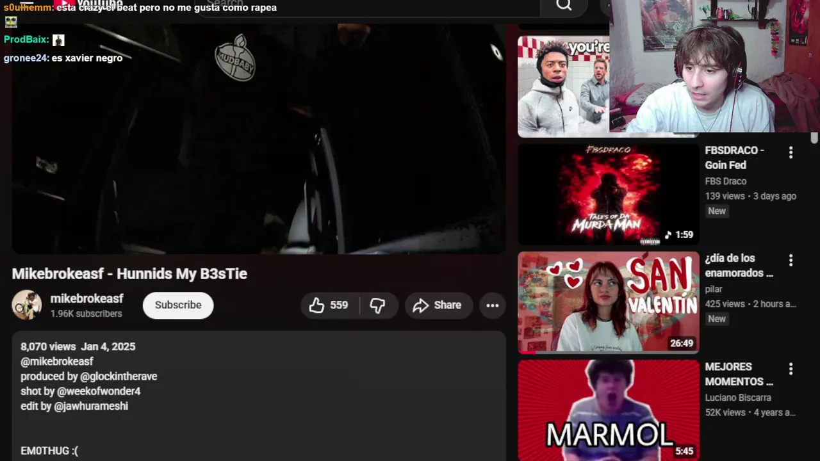Image resolution: width=820 pixels, height=461 pixels.
Task: Click the EM0THUG :( description line
Action: (x=49, y=451)
